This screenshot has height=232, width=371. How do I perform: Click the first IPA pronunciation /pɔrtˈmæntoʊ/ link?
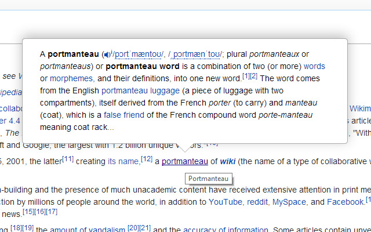[x=138, y=55]
